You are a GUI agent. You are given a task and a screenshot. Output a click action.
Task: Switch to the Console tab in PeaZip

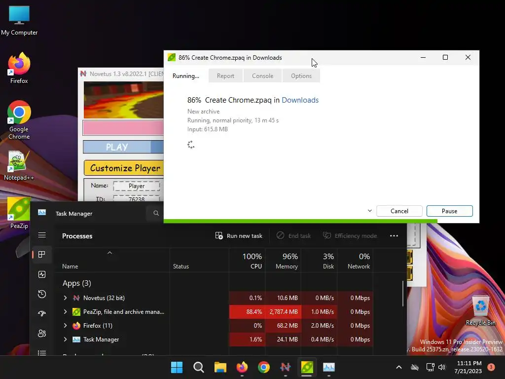[262, 76]
